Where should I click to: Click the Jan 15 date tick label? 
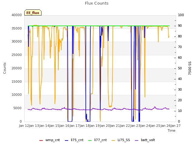[x=54, y=126]
